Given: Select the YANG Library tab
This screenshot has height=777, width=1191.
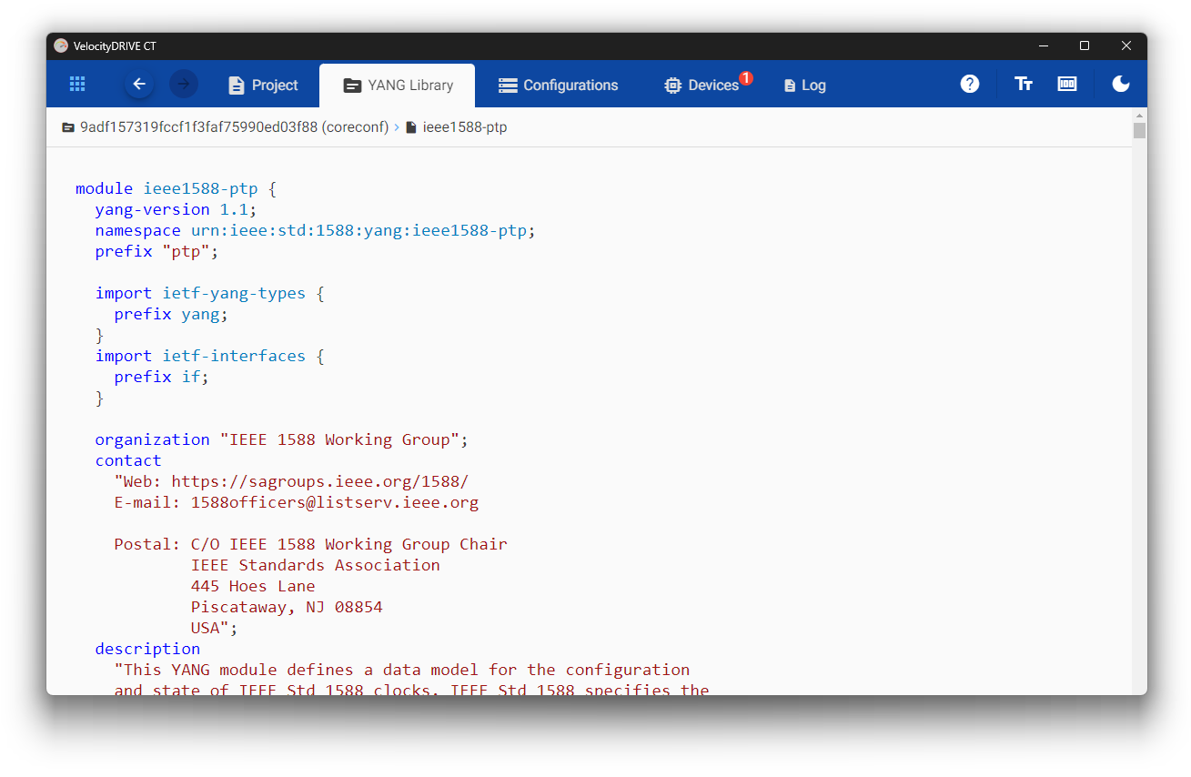Looking at the screenshot, I should (x=398, y=86).
